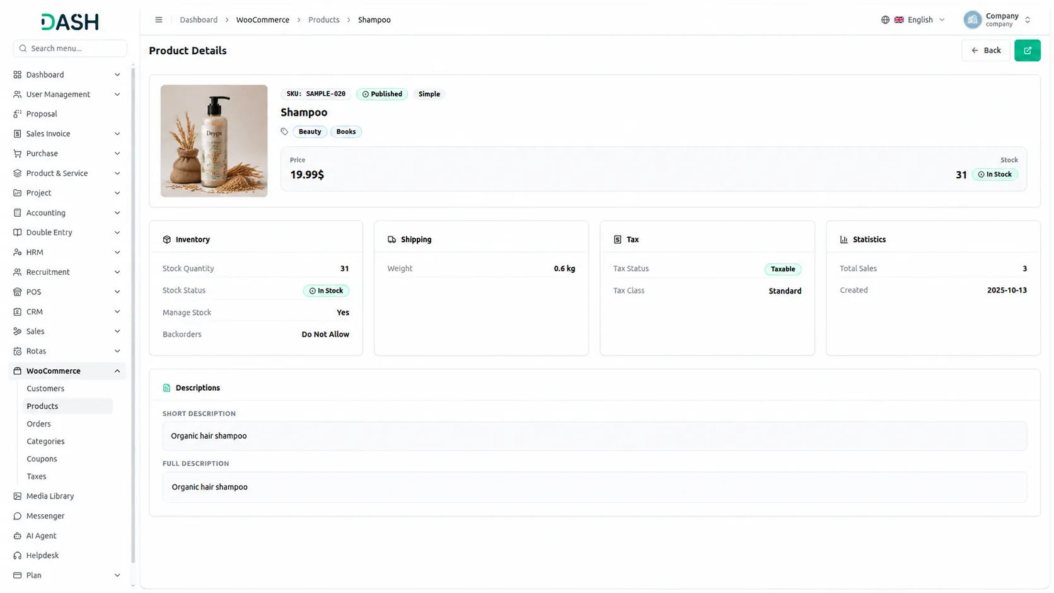Toggle the sidebar hamburger menu icon
The height and width of the screenshot is (593, 1054).
click(x=159, y=20)
